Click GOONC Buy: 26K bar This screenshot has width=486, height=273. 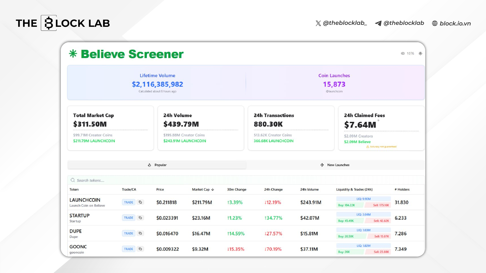[350, 252]
